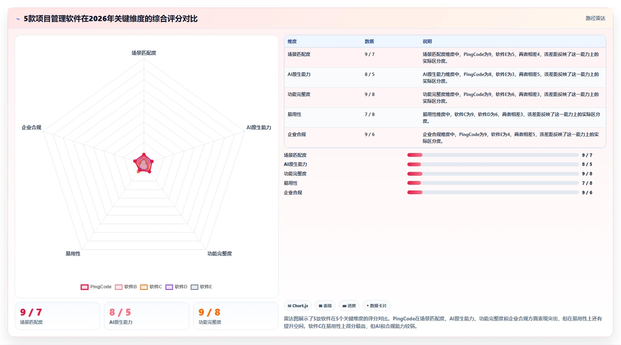621x345 pixels.
Task: Click the radar polygon at chart center
Action: click(x=144, y=164)
